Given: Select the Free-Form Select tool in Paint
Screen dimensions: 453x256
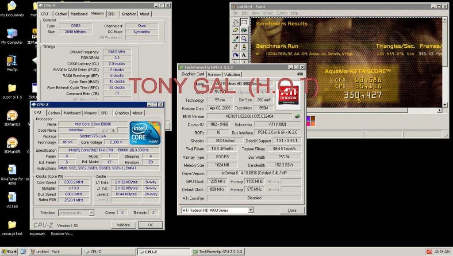Looking at the screenshot, I should (236, 22).
